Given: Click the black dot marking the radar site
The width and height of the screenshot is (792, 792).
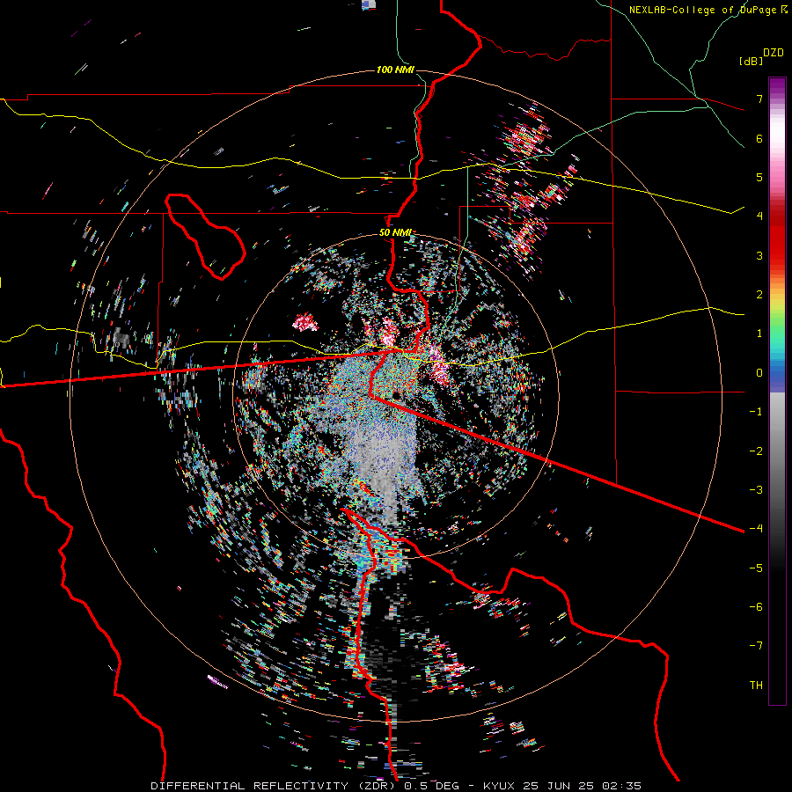Looking at the screenshot, I should (x=397, y=394).
